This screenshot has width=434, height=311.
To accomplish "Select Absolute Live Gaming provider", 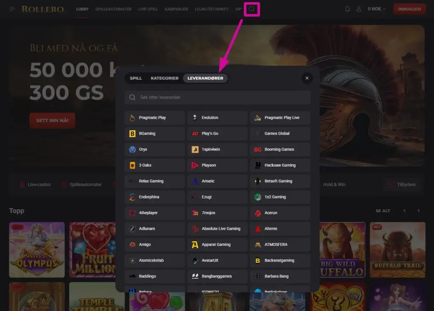I will tap(217, 228).
